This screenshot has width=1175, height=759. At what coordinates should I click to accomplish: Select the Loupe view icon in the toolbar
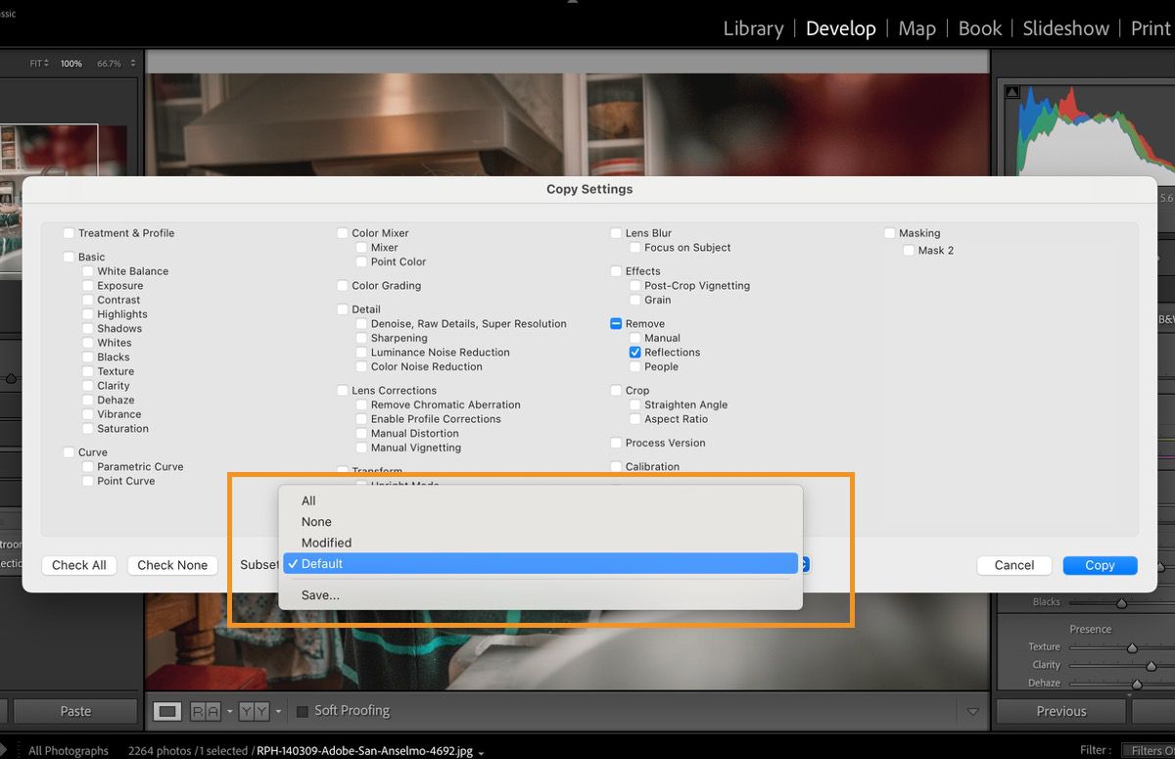[167, 711]
